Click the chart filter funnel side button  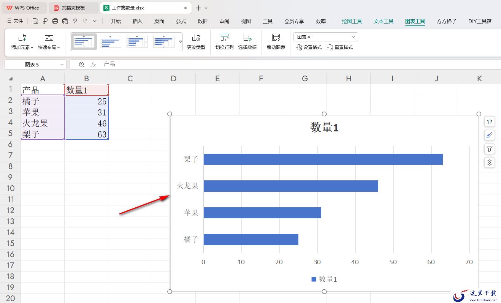(x=490, y=149)
